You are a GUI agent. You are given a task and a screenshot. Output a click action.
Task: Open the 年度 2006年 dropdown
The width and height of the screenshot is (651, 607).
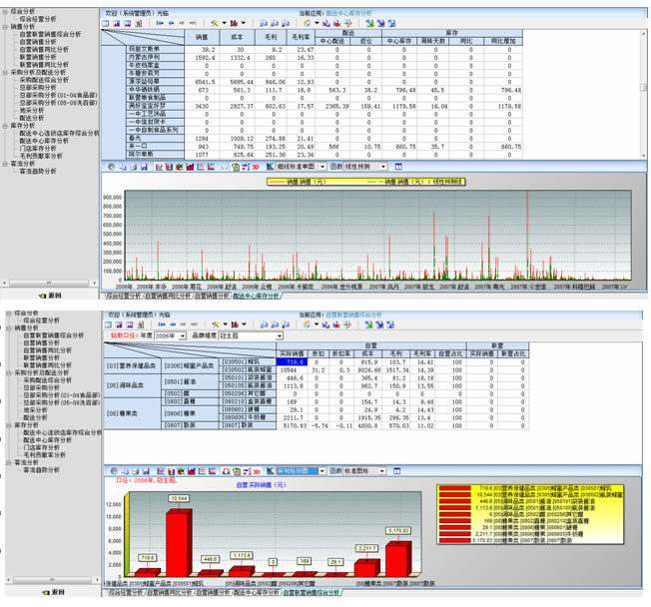[185, 336]
